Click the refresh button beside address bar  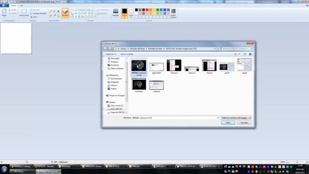218,48
